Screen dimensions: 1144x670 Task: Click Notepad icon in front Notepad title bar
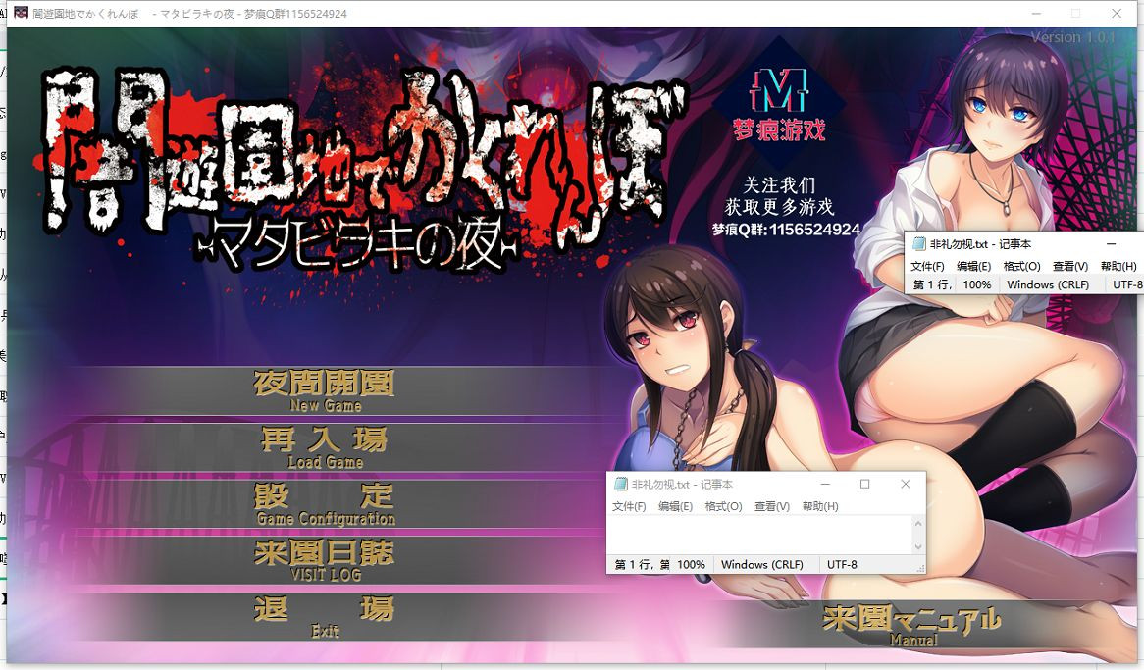click(621, 484)
